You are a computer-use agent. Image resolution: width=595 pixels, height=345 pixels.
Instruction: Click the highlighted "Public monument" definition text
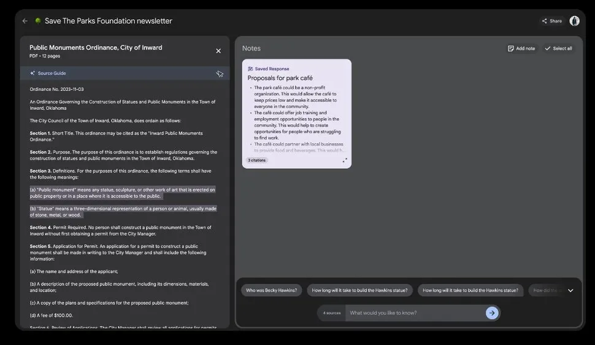coord(122,193)
